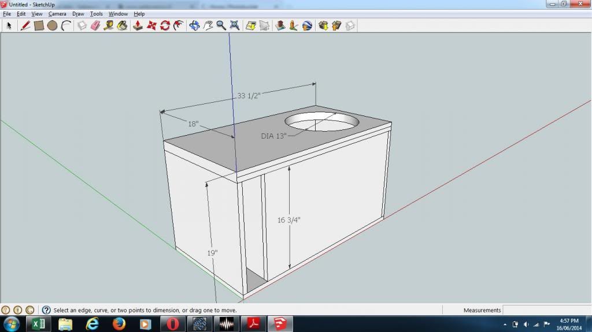Click the Get Models icon
The image size is (592, 332).
(x=323, y=25)
